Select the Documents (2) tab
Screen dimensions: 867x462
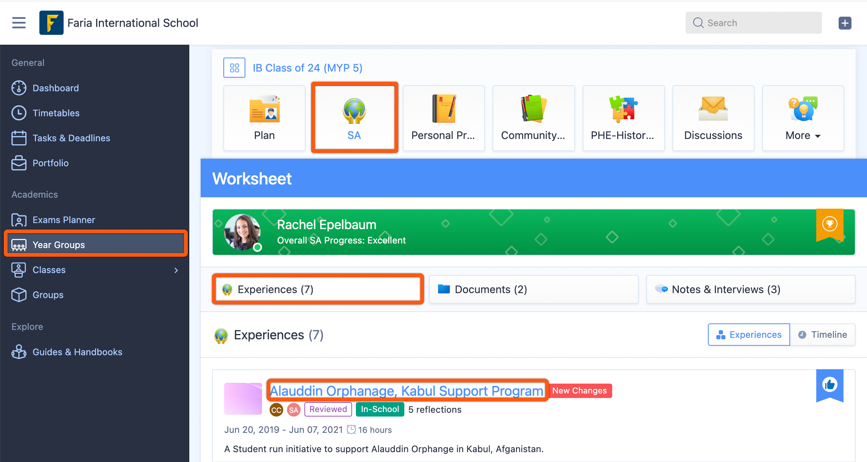[x=533, y=289]
